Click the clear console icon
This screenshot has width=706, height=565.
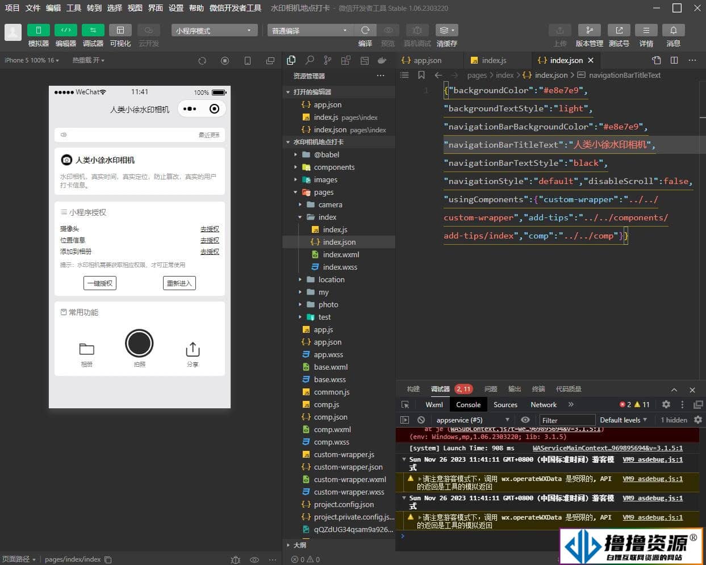pos(421,420)
